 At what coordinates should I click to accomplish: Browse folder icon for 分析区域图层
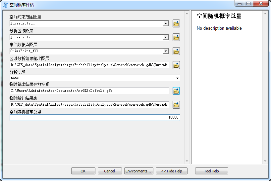point(176,37)
